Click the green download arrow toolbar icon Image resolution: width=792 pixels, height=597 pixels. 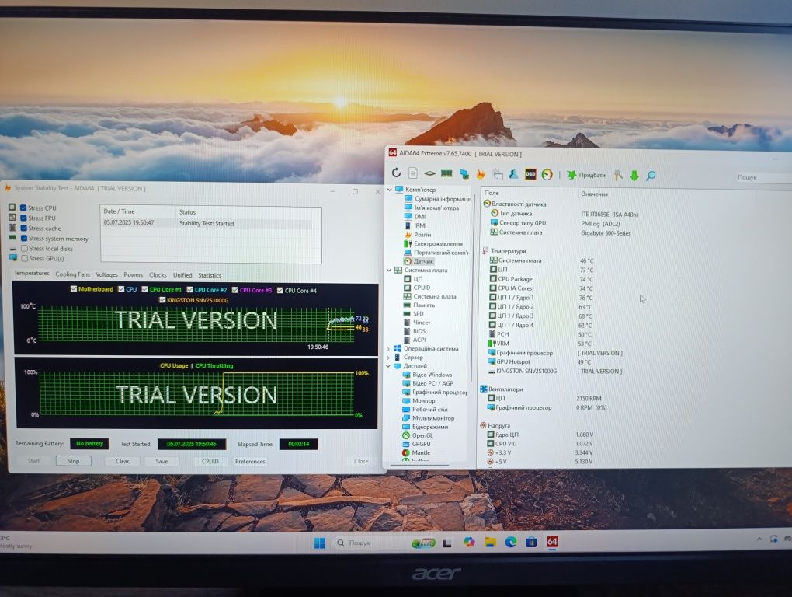[634, 176]
